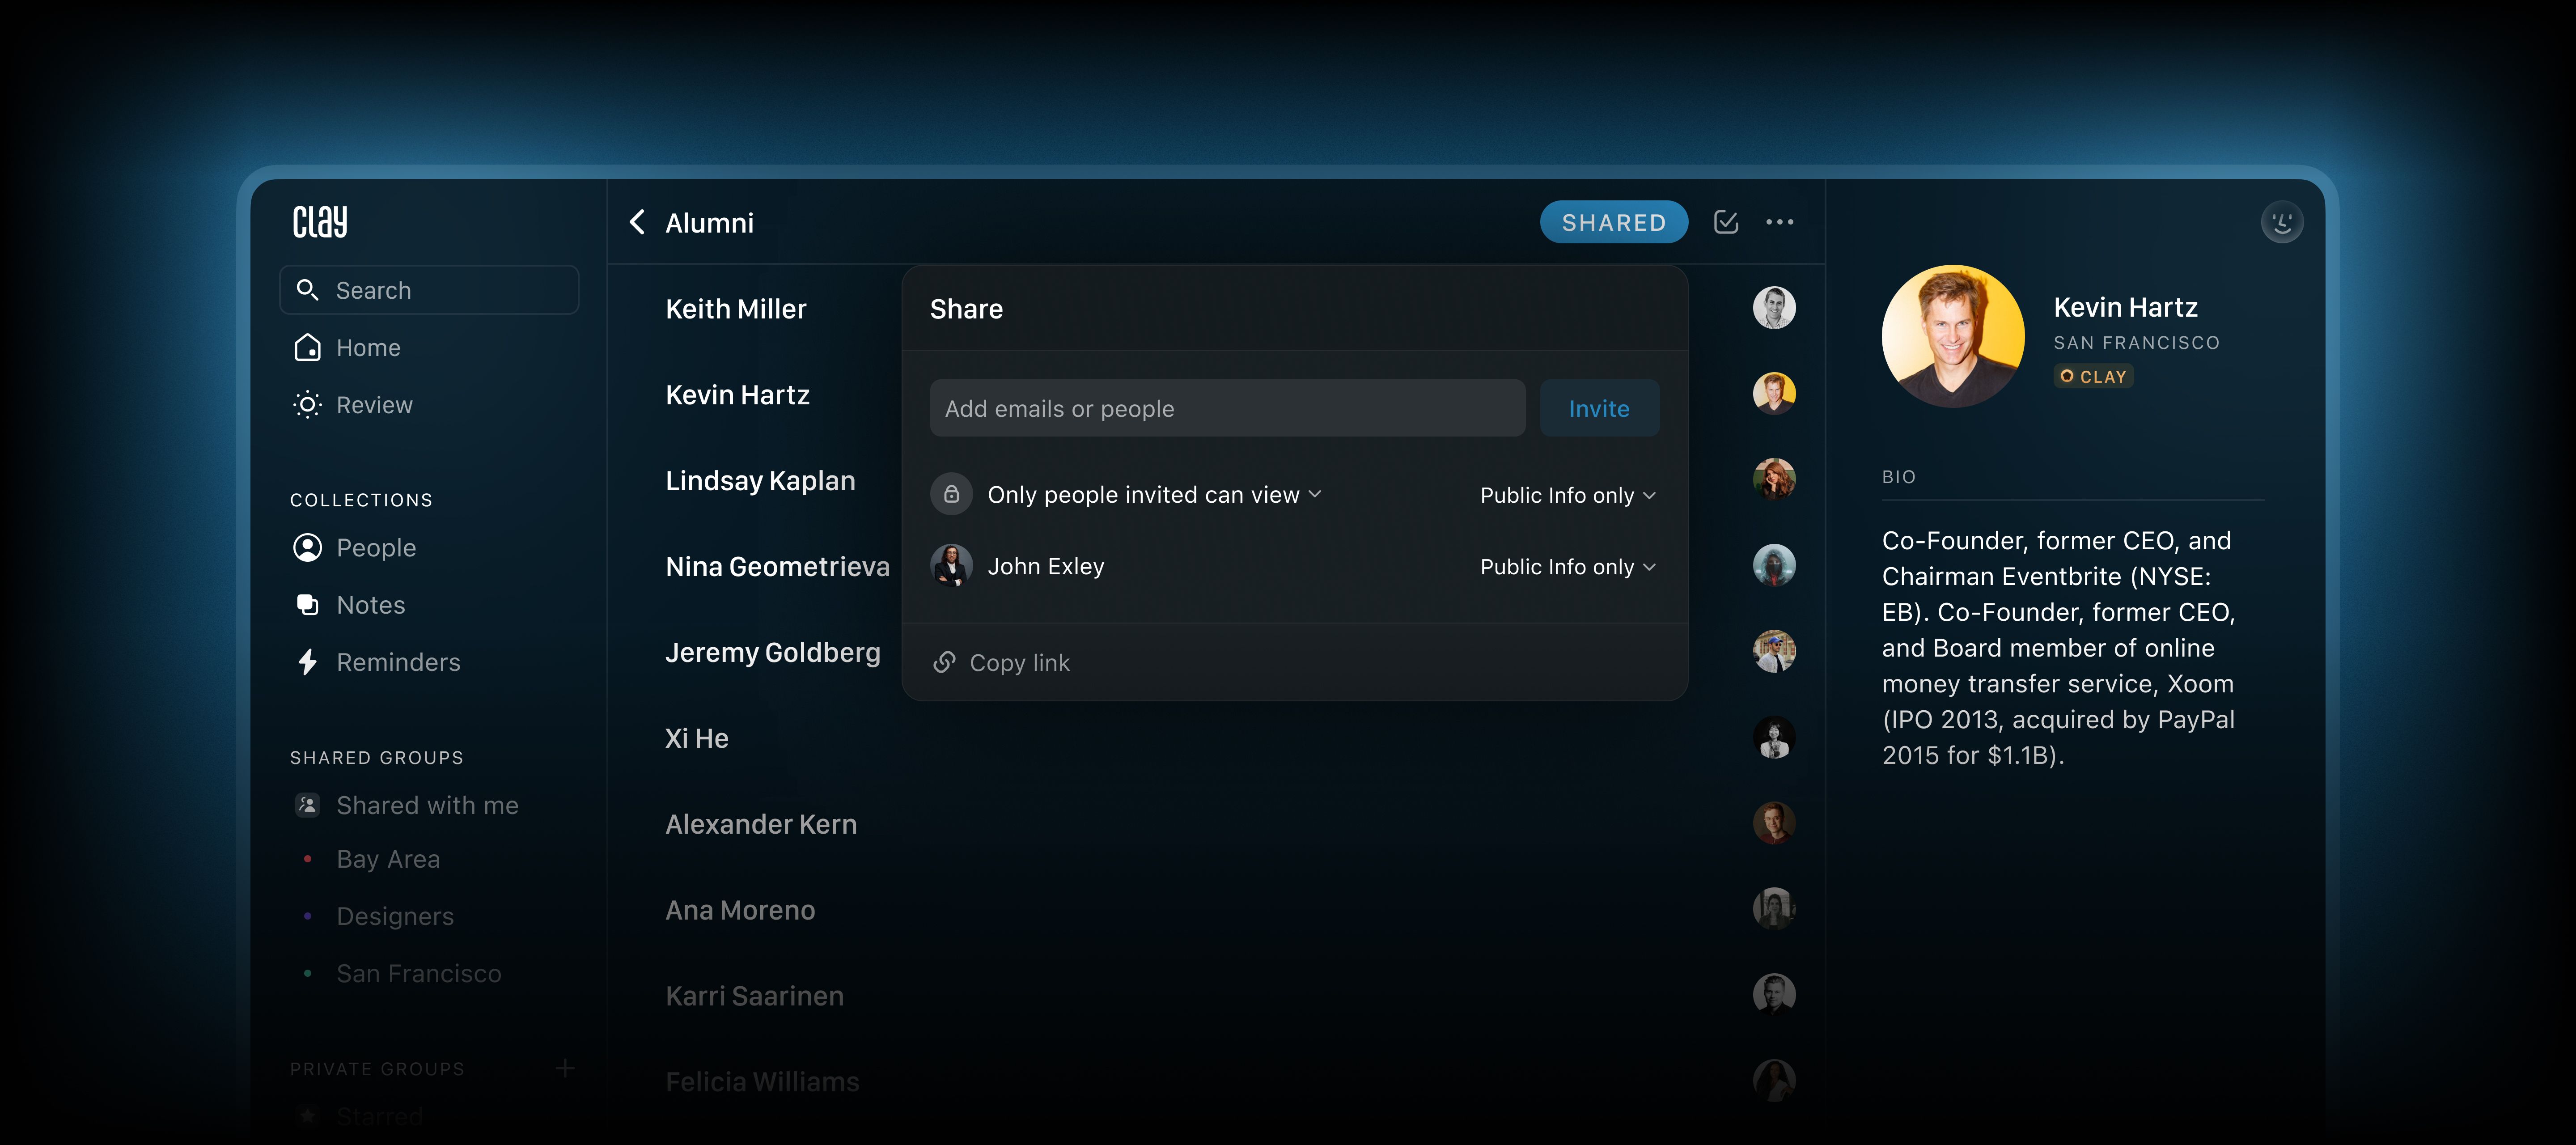Click the checkmark select icon in header

tap(1726, 222)
